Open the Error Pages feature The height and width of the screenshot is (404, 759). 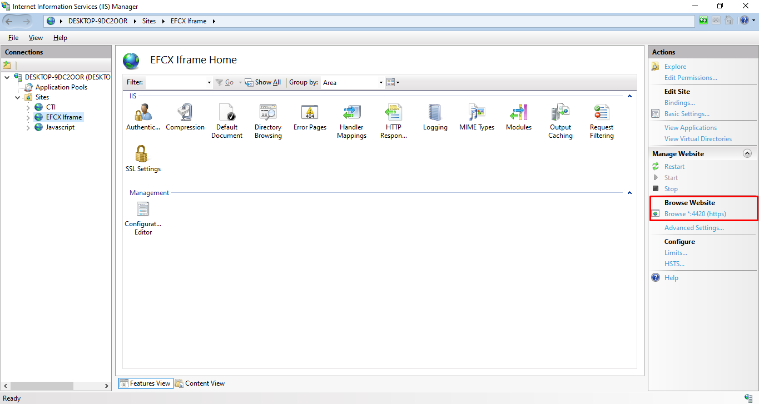click(x=310, y=113)
